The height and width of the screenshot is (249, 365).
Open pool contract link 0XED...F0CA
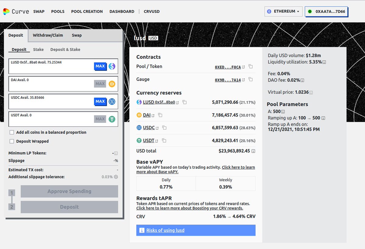tap(230, 67)
